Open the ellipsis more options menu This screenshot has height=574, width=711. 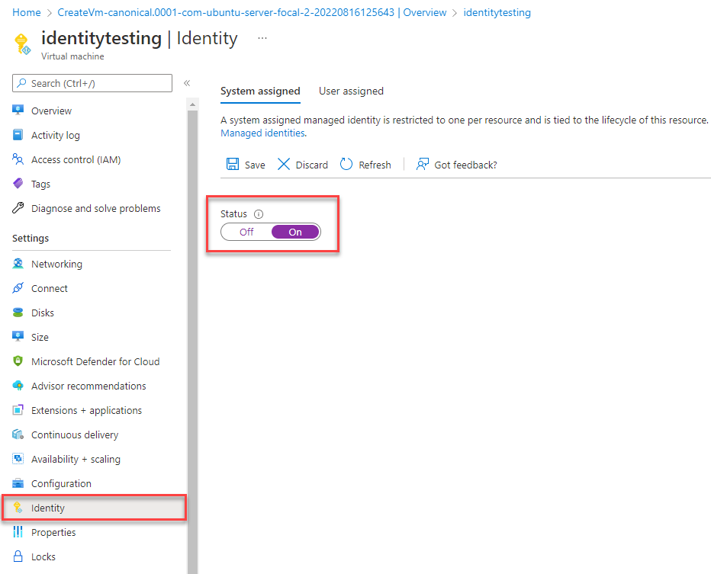click(x=262, y=37)
